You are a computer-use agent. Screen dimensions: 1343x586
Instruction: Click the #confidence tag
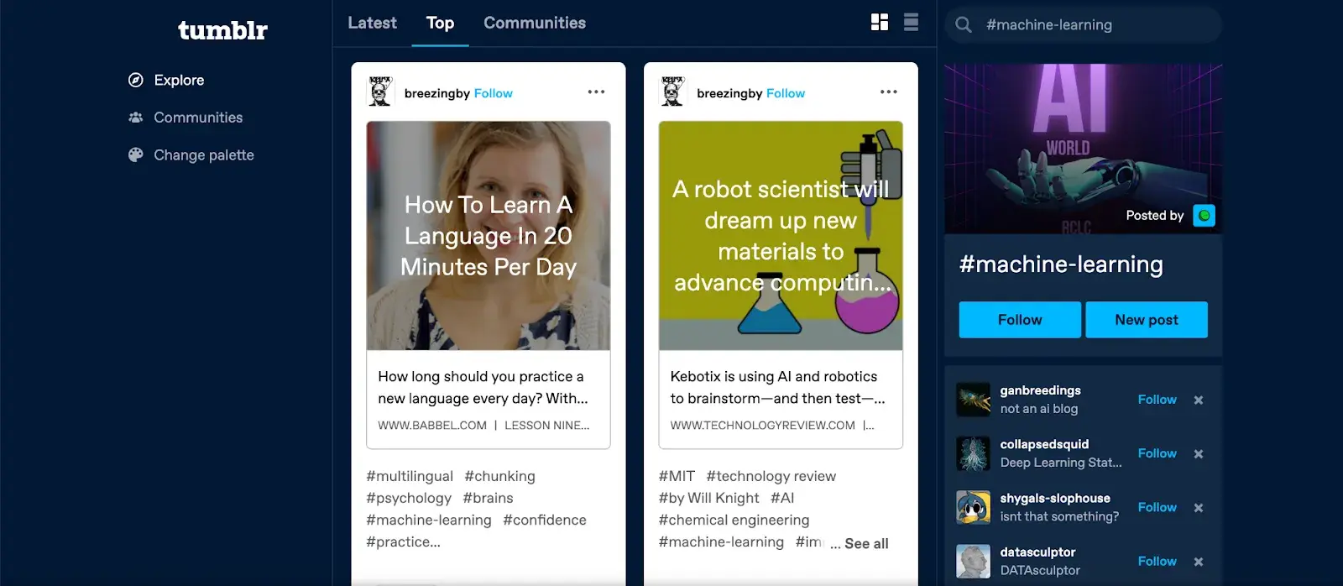coord(545,520)
